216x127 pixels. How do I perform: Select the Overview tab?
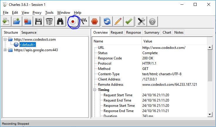coord(100,32)
